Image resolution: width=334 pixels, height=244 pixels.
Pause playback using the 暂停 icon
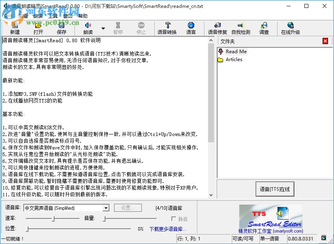[x=118, y=28]
